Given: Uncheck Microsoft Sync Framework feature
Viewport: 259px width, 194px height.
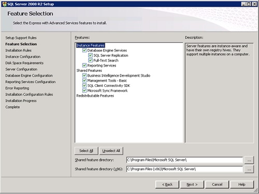Looking at the screenshot, I should [84, 91].
